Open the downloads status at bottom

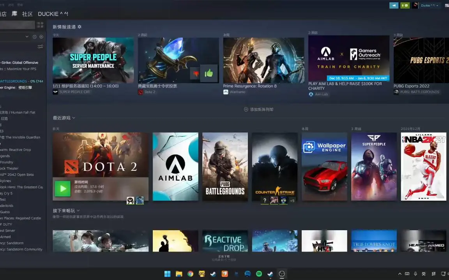pyautogui.click(x=224, y=258)
